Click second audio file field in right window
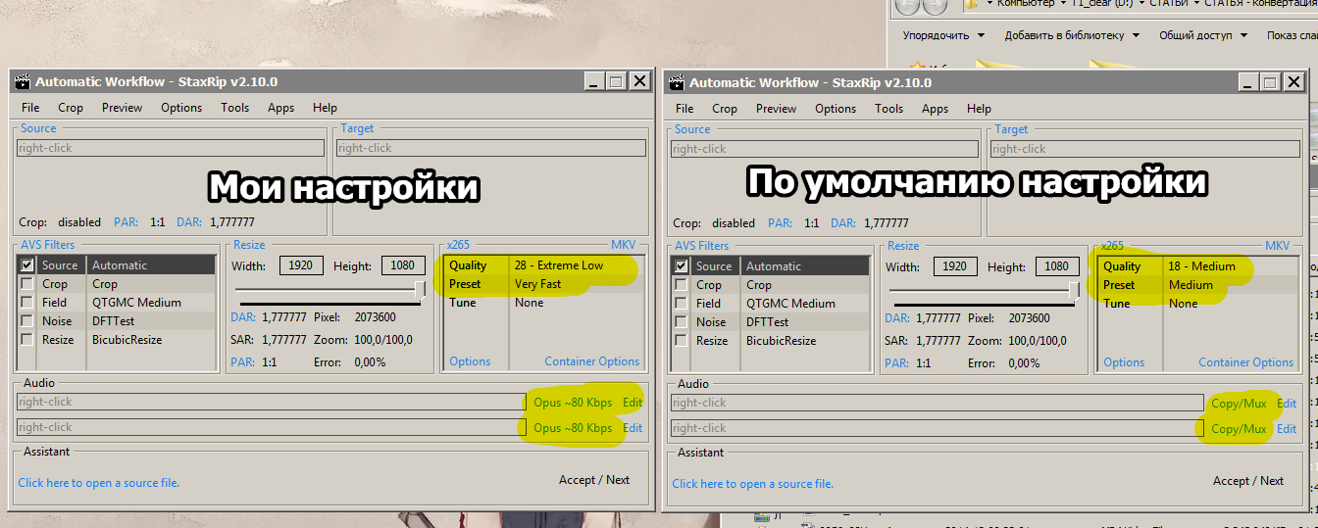Viewport: 1318px width, 528px height. [x=937, y=429]
